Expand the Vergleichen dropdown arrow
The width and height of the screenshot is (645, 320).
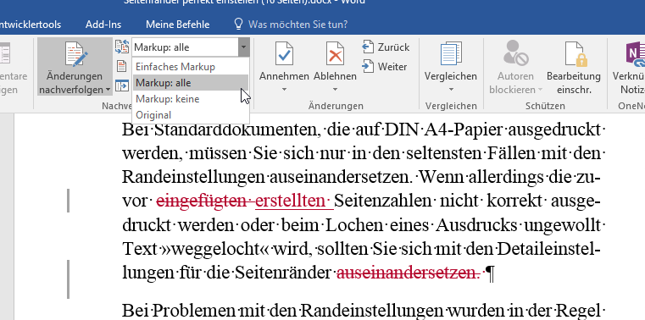coord(451,89)
